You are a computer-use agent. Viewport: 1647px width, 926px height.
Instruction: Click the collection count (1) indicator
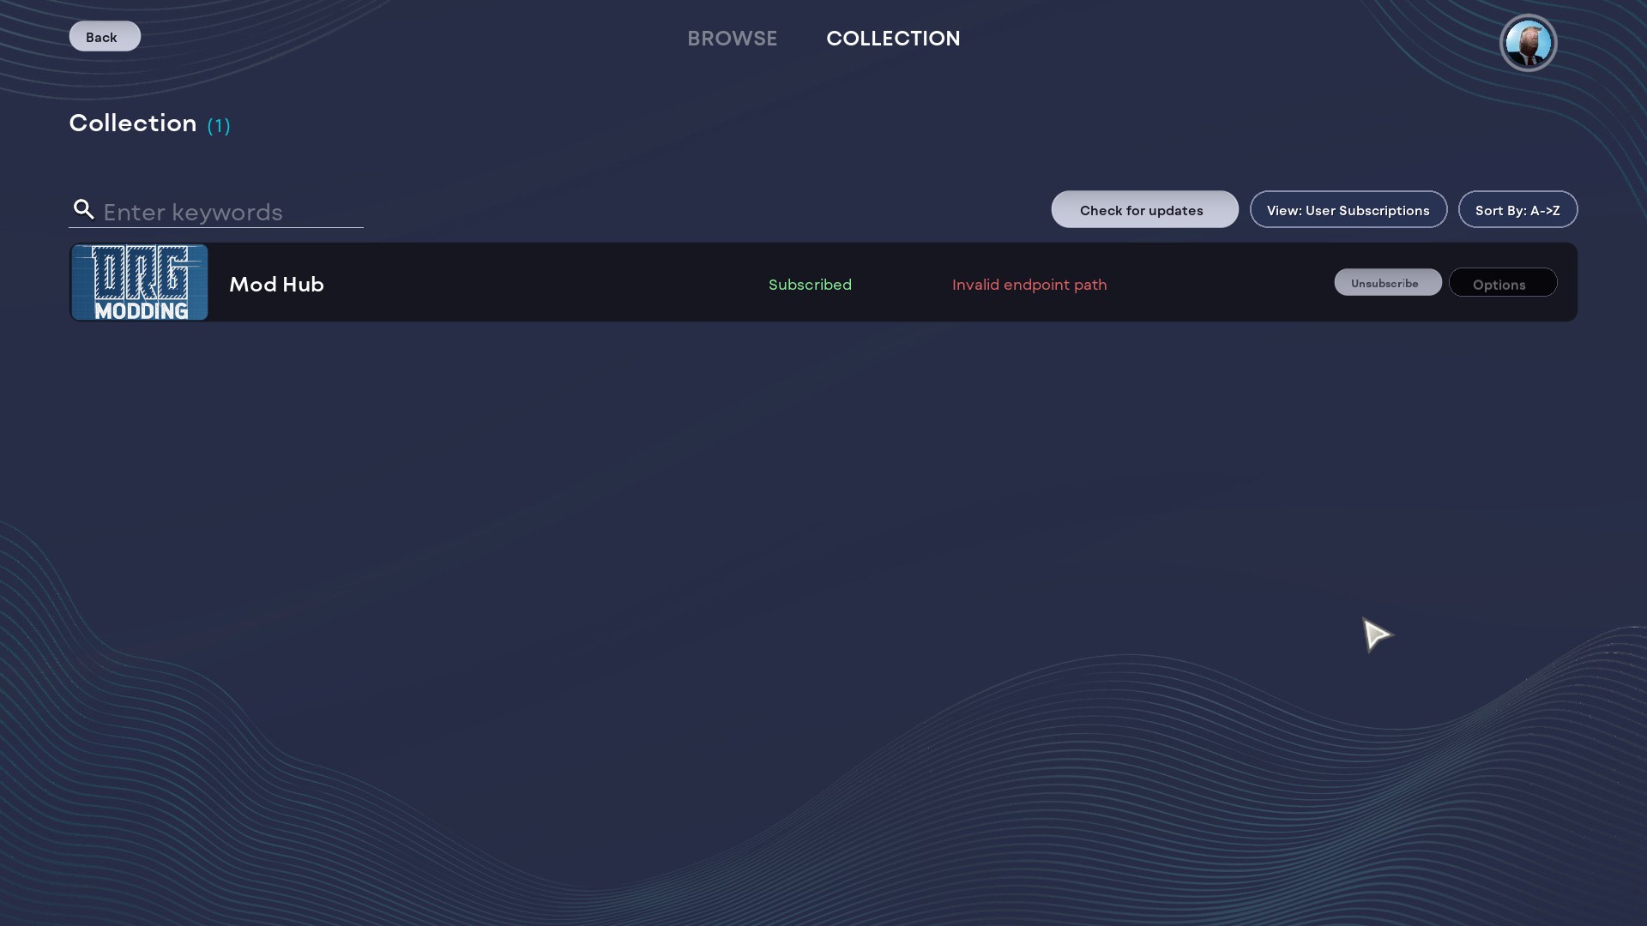(x=219, y=126)
